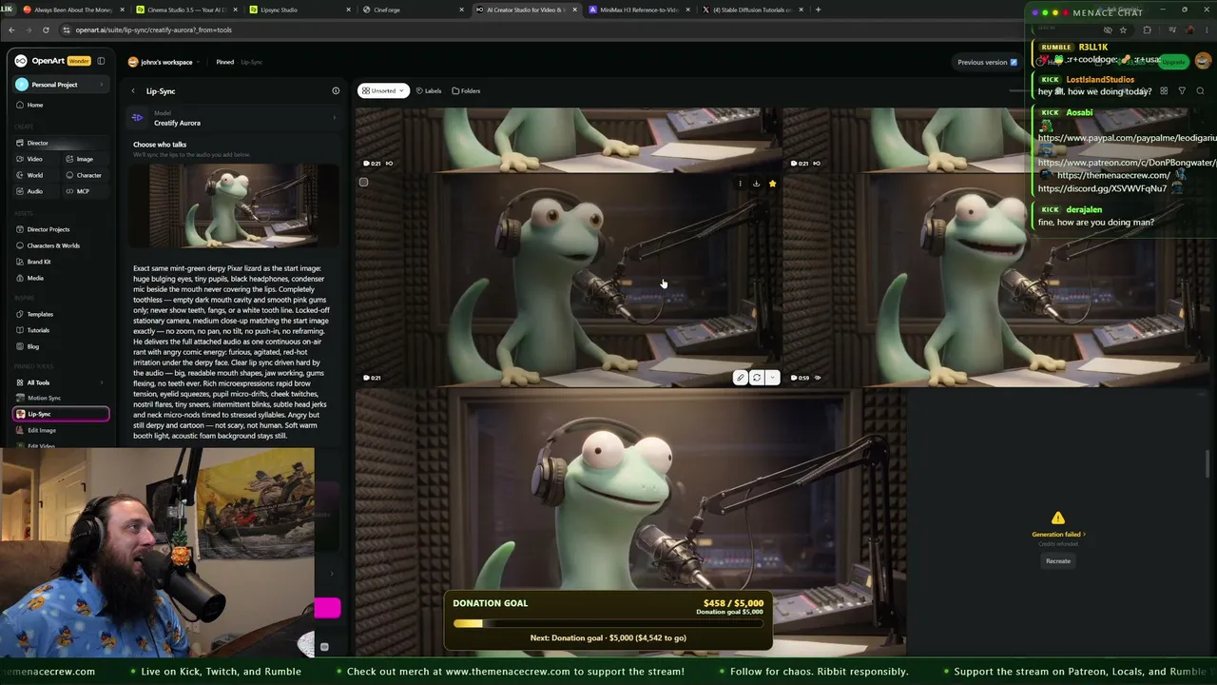Click the edit pencil icon on hovered video
The height and width of the screenshot is (685, 1217).
click(740, 378)
